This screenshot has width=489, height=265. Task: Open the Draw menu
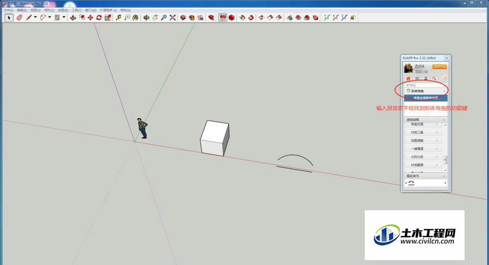pos(63,10)
